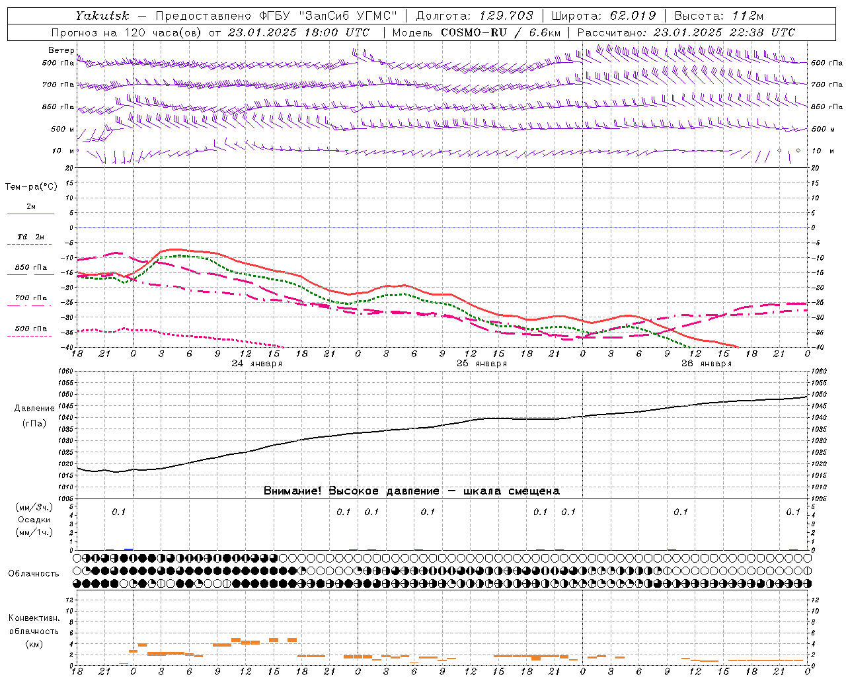The width and height of the screenshot is (846, 677).
Task: Click '850 гПа' legend entry in temperature panel
Action: [x=31, y=268]
